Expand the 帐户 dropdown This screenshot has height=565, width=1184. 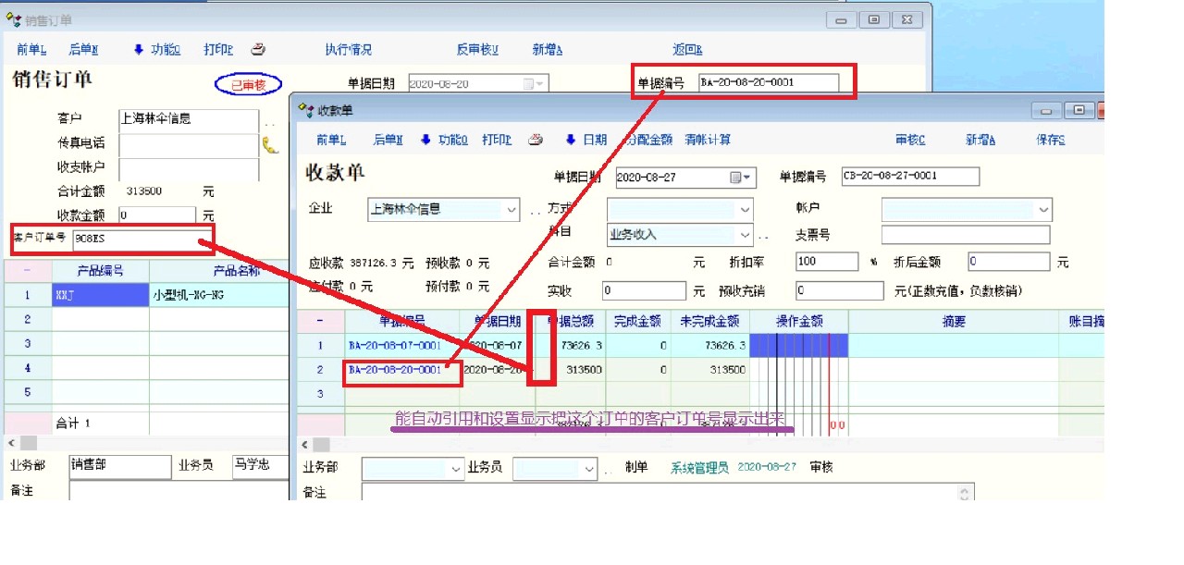(1044, 210)
